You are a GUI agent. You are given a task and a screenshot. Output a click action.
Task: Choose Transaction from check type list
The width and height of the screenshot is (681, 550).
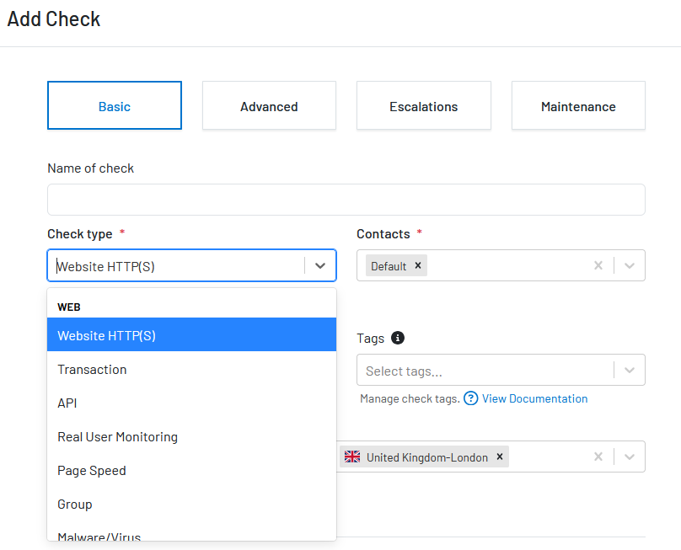click(191, 370)
